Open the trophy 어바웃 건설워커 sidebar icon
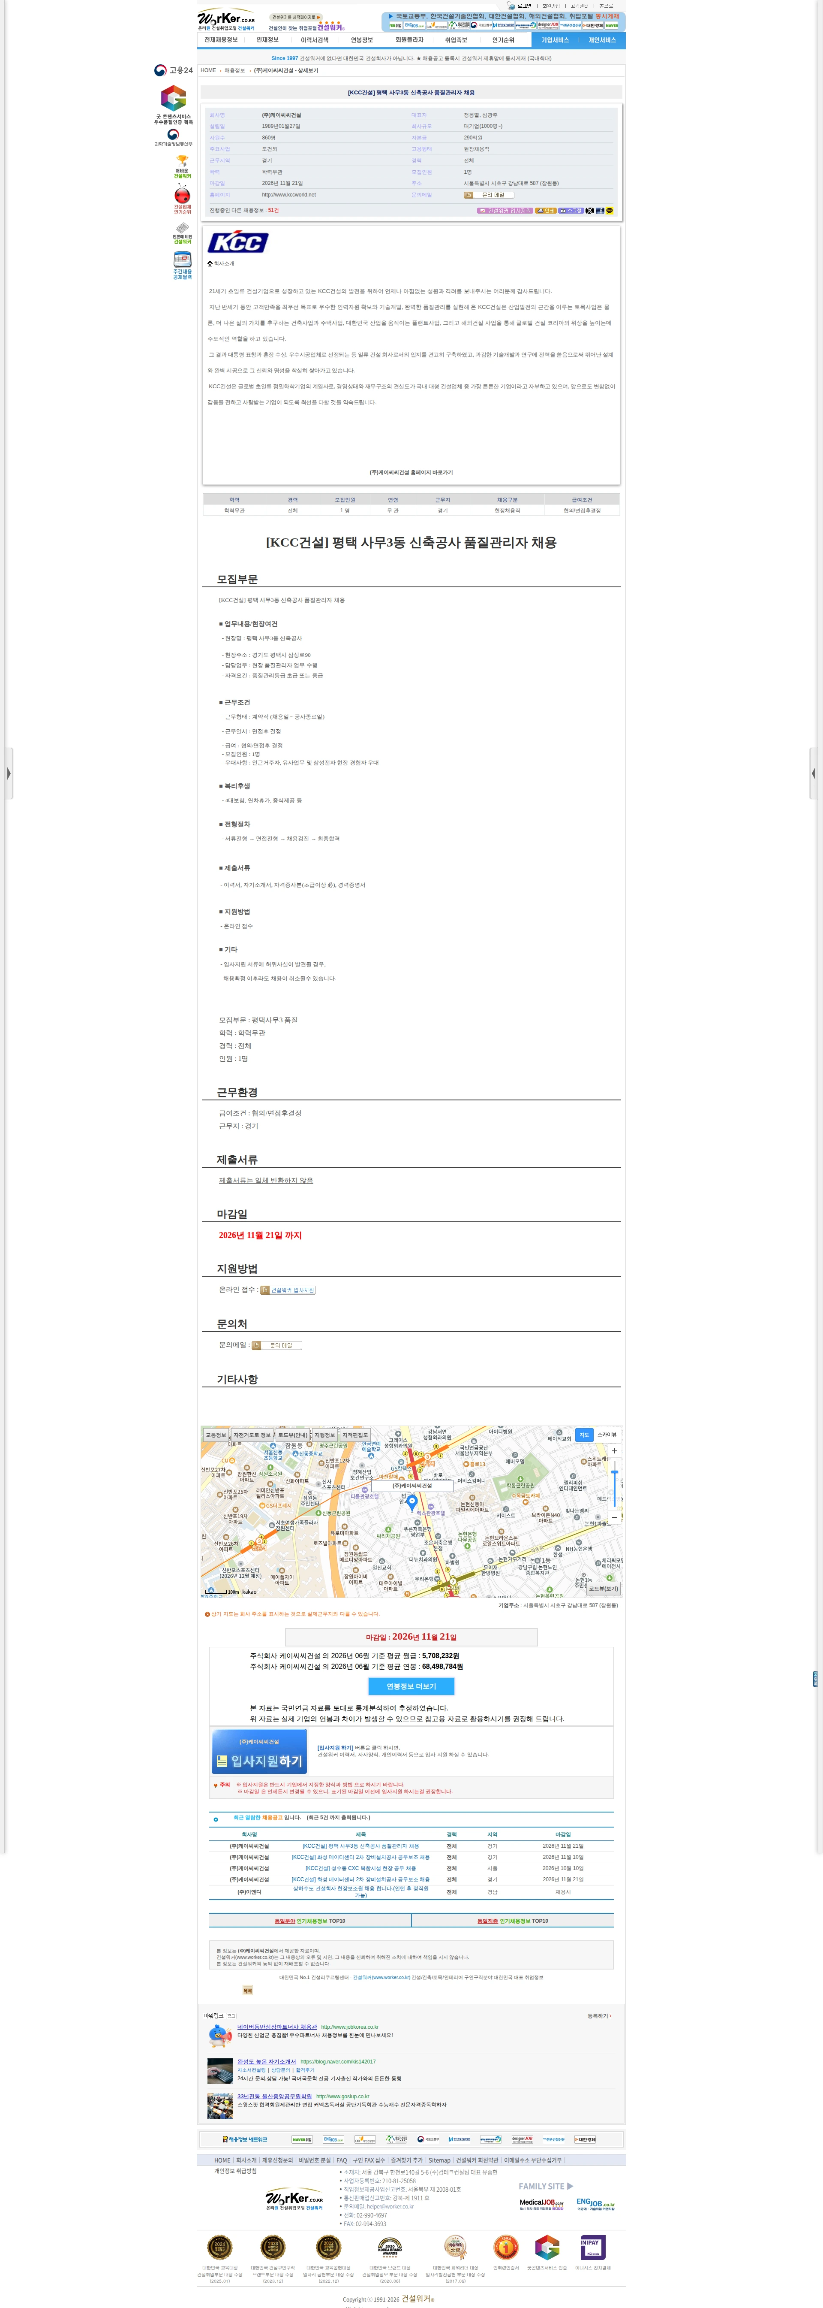 (x=182, y=166)
